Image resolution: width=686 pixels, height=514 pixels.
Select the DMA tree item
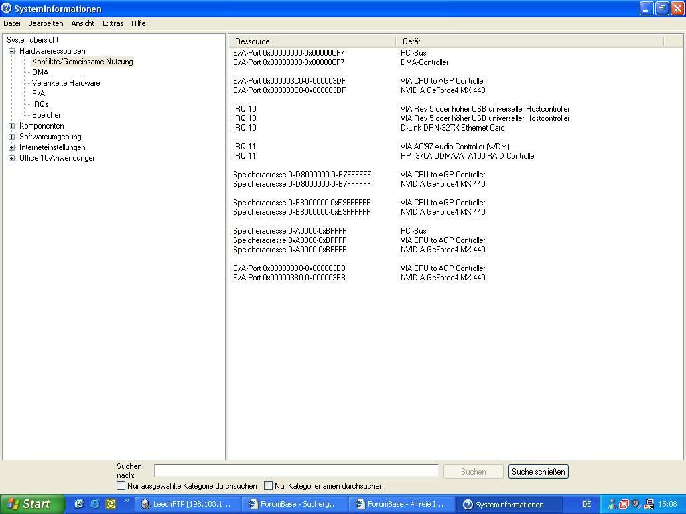coord(40,72)
